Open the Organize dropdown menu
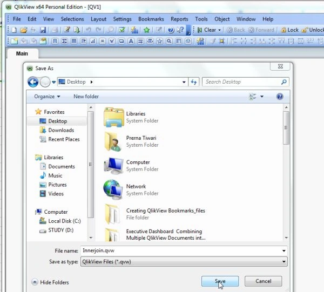 (x=47, y=97)
